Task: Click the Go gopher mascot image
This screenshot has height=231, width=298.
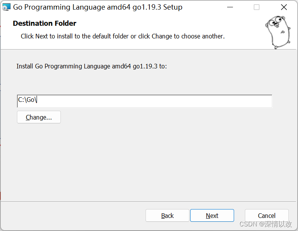Action: [x=278, y=32]
